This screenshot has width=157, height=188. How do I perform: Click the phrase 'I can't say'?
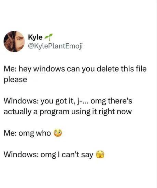pyautogui.click(x=75, y=155)
